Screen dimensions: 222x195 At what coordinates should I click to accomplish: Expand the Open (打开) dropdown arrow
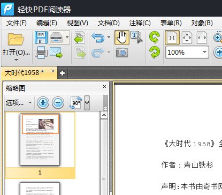tap(16, 60)
